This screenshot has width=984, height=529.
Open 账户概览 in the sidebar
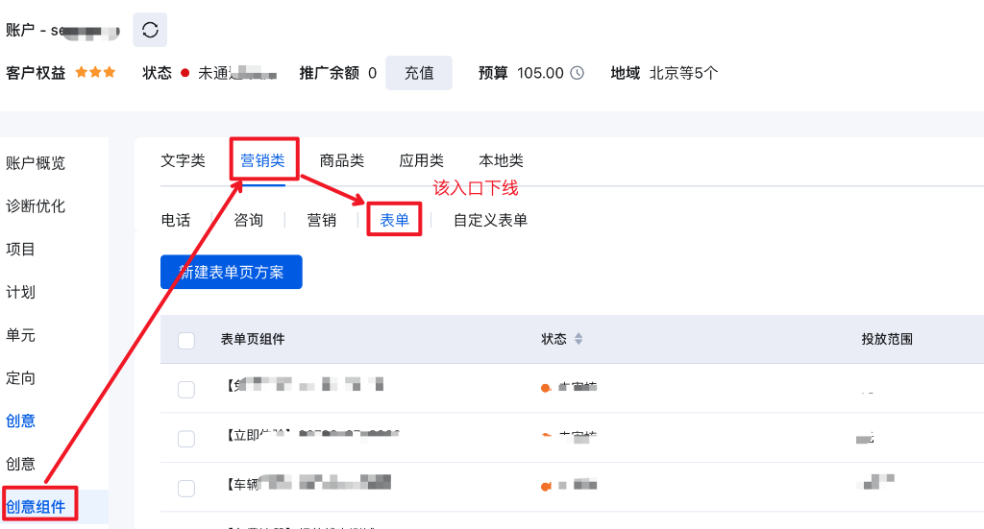click(36, 163)
